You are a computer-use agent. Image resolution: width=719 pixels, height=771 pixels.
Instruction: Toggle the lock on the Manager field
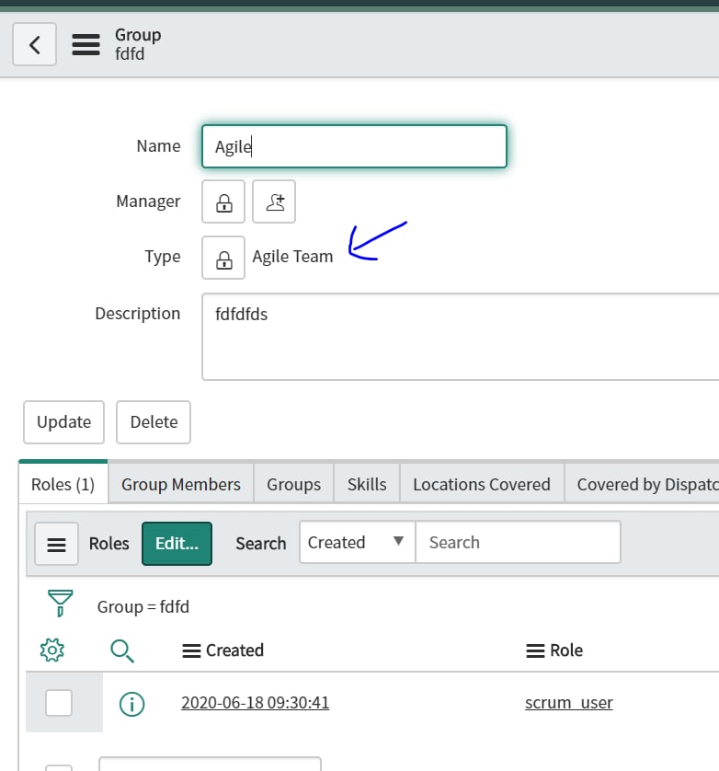[223, 201]
